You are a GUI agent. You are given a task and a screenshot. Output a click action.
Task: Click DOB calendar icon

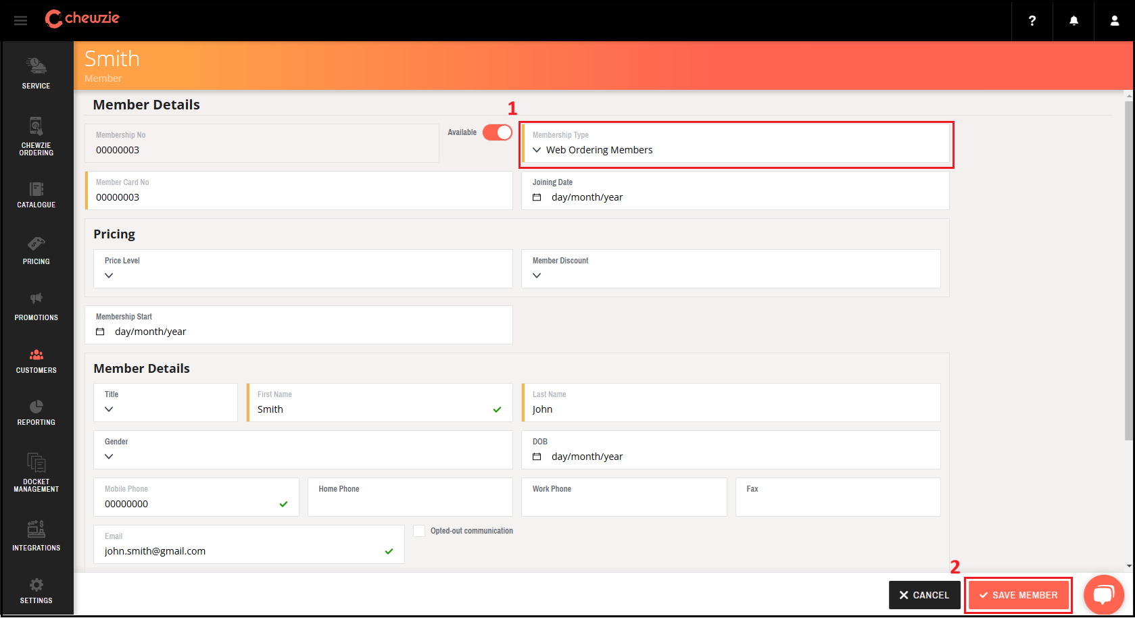537,457
